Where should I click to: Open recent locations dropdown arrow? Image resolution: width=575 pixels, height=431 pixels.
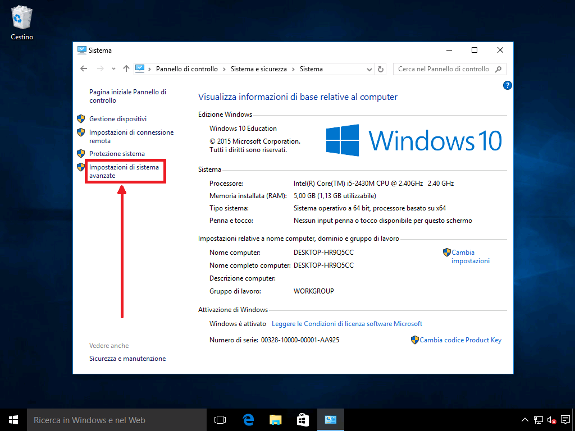pos(113,69)
